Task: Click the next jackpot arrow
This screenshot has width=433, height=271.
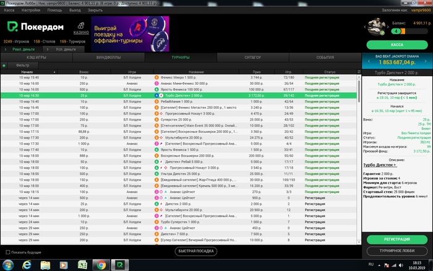Action: click(x=426, y=61)
